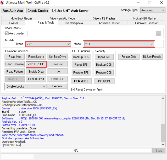The height and width of the screenshot is (160, 167).
Task: Click the Check Credits button
Action: click(38, 11)
